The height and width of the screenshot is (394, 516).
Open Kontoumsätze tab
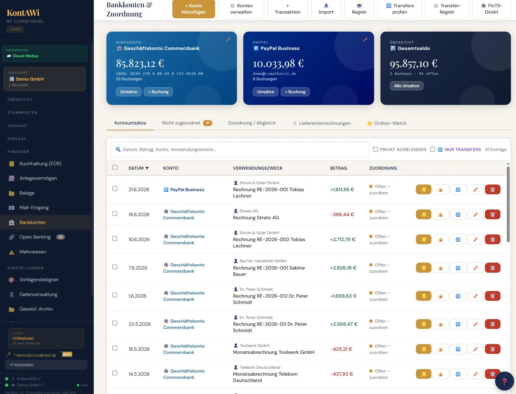coord(130,123)
